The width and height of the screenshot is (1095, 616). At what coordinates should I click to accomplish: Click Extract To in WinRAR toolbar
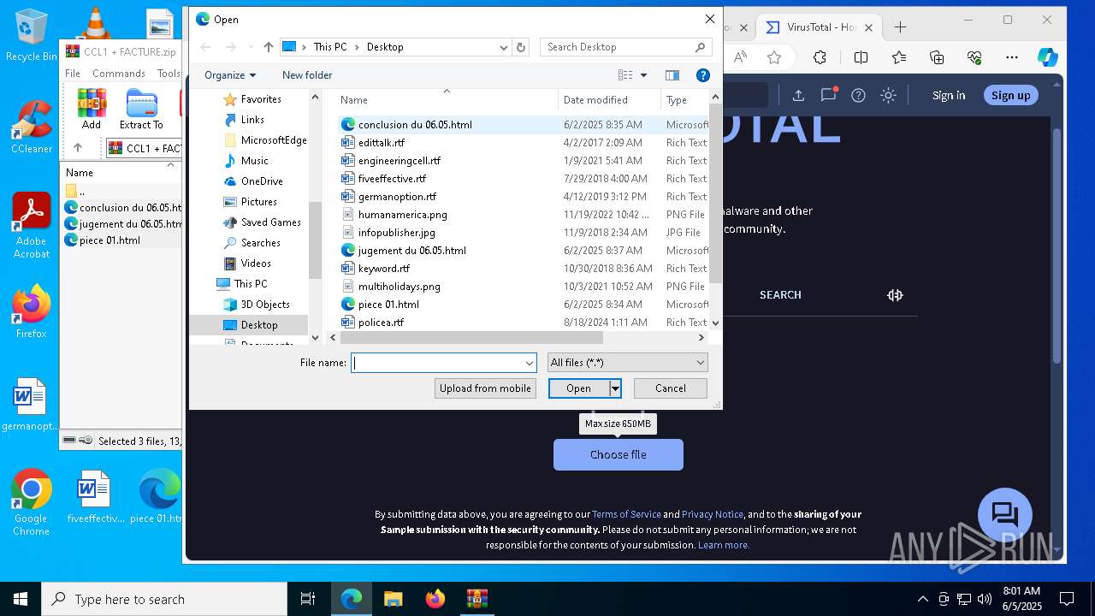point(141,109)
